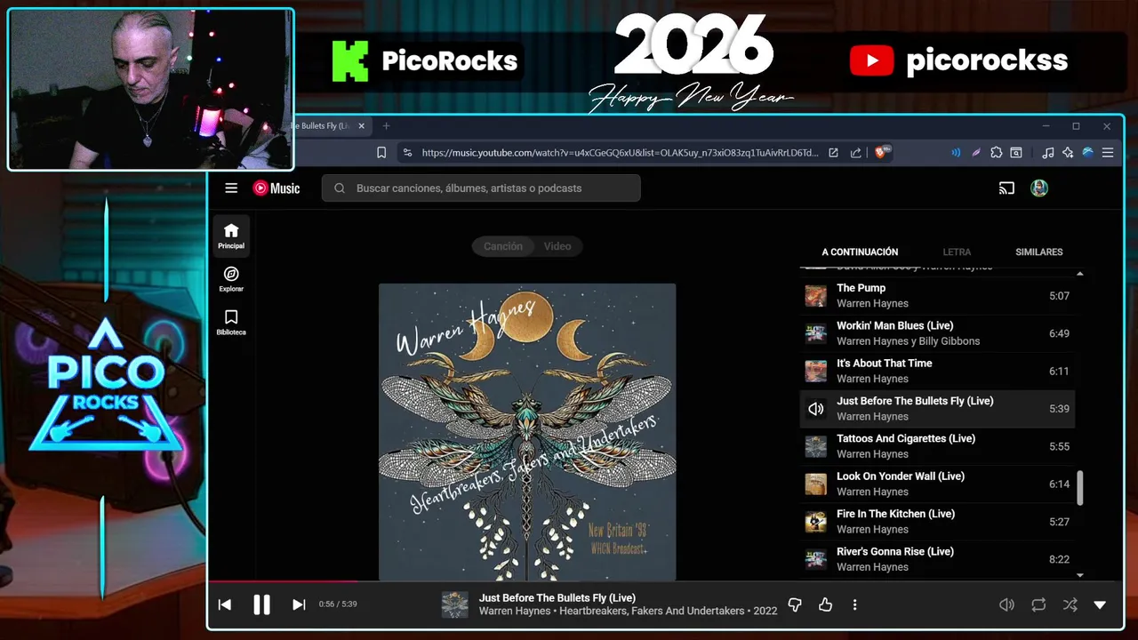The image size is (1138, 640).
Task: Click the Just Before The Bullets Fly title in player bar
Action: [557, 598]
